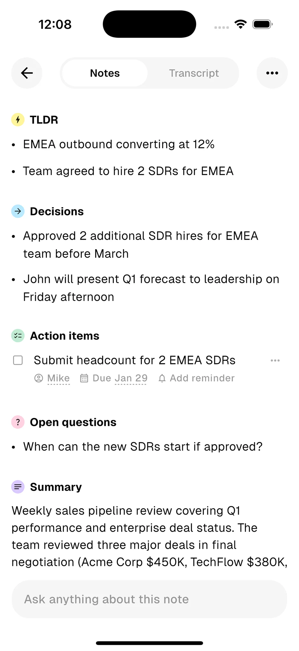Tap the pink question mark icon

tap(18, 422)
